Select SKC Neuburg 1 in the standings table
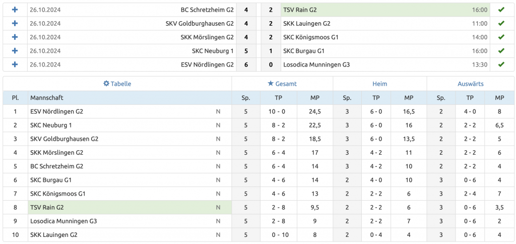 coord(51,125)
